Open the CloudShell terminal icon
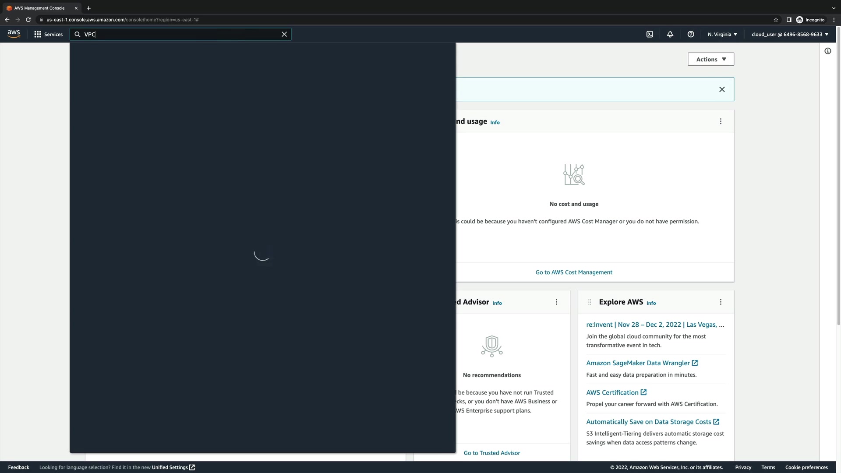 click(x=650, y=34)
